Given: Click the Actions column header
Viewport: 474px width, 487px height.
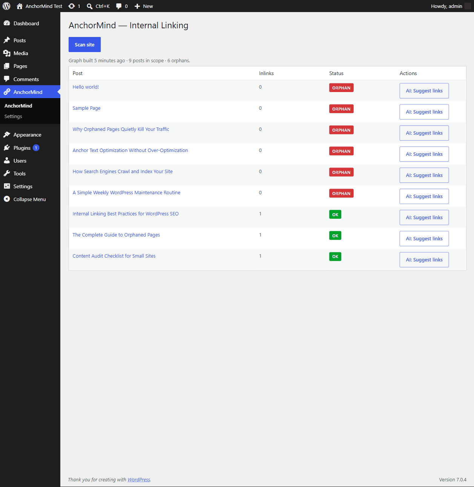Looking at the screenshot, I should coord(408,73).
